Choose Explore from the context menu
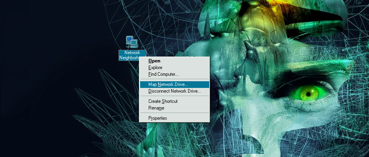The width and height of the screenshot is (369, 157). [x=174, y=68]
